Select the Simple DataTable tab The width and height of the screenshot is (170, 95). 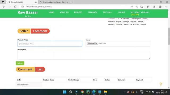click(x=22, y=2)
